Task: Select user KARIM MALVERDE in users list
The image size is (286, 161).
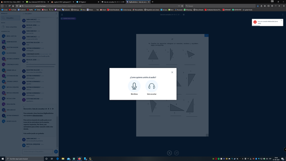Action: 10,42
